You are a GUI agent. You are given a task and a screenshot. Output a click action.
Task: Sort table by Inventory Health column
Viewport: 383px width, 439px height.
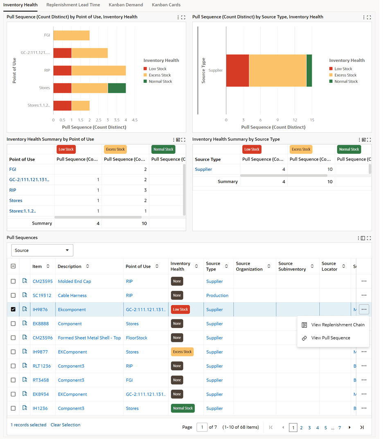click(196, 266)
